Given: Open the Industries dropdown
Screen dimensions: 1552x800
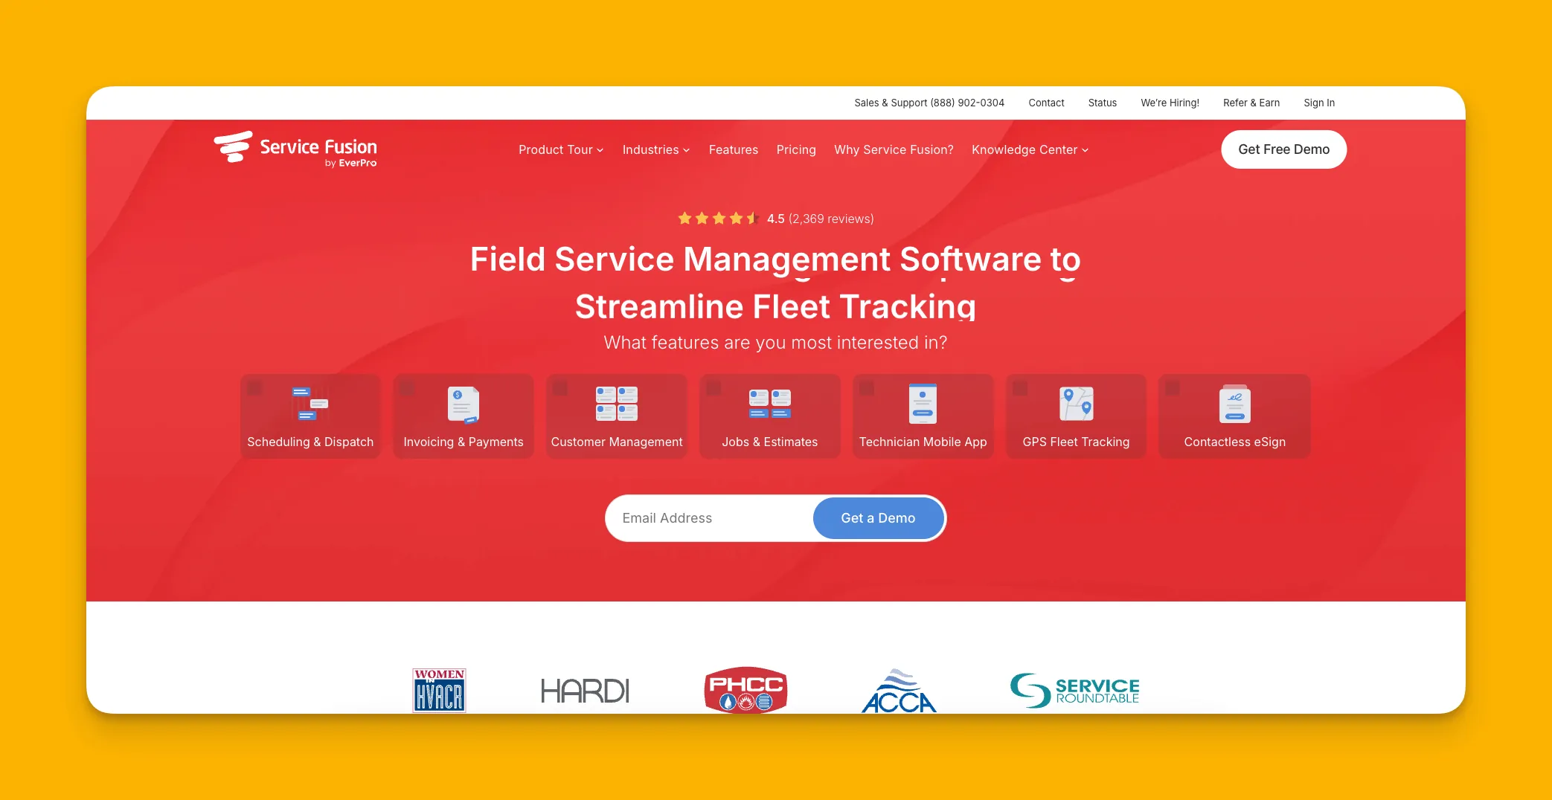Looking at the screenshot, I should coord(655,149).
